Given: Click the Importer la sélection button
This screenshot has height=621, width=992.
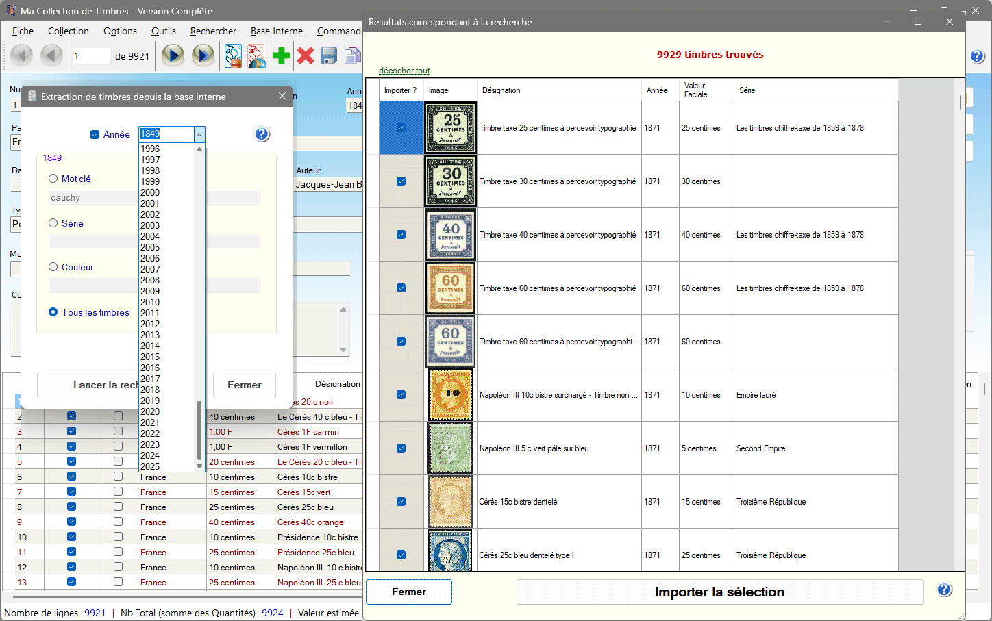Looking at the screenshot, I should (x=719, y=592).
